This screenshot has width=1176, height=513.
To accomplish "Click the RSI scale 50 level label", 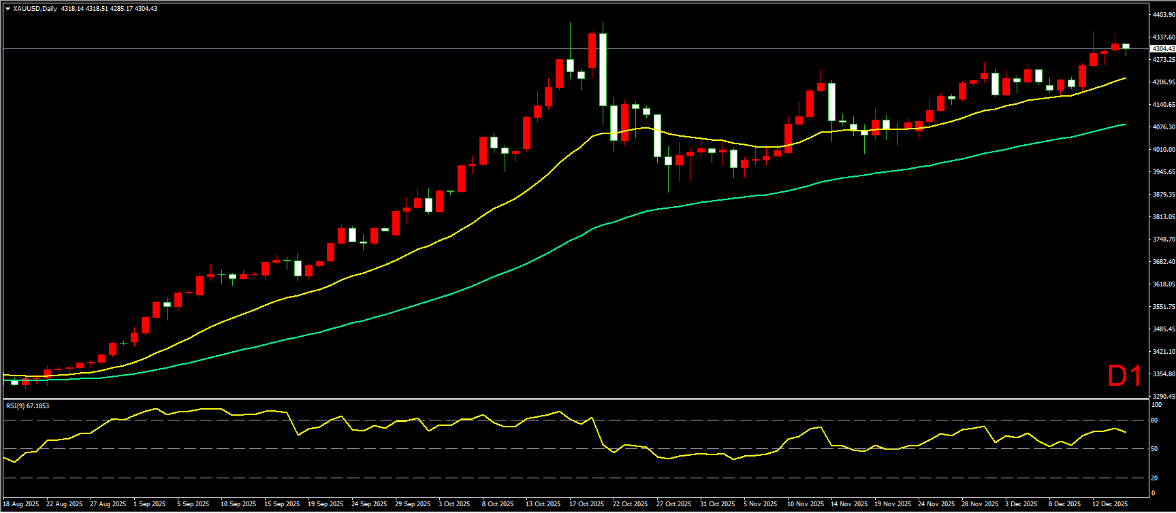I will tap(1154, 449).
